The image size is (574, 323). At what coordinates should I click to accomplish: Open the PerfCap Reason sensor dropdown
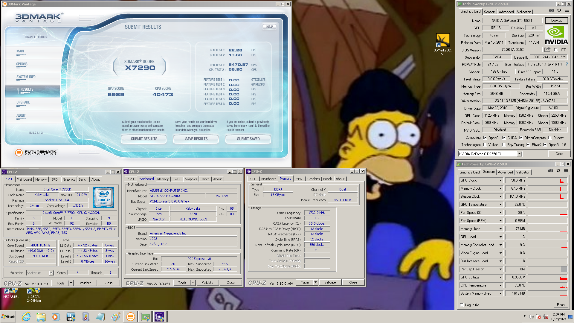(500, 269)
